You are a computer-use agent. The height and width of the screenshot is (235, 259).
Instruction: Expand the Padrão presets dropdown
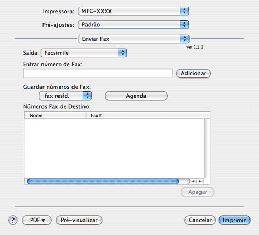tap(133, 25)
